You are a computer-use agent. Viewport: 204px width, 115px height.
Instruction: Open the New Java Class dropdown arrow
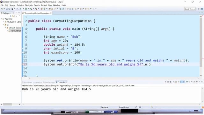47,9
